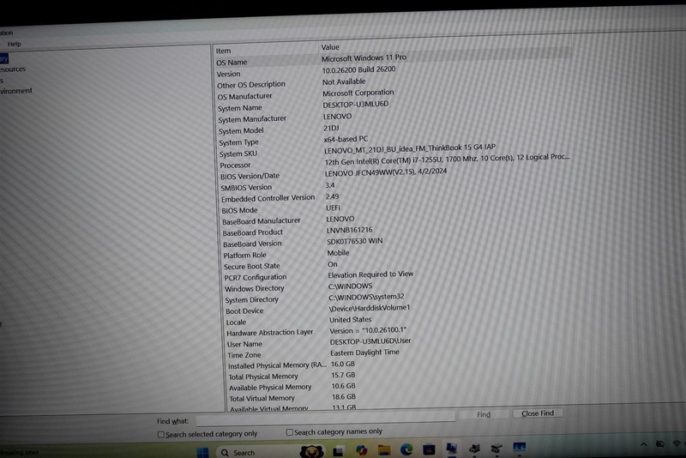Click the LNVNB161216 value
This screenshot has width=686, height=458.
(x=350, y=230)
